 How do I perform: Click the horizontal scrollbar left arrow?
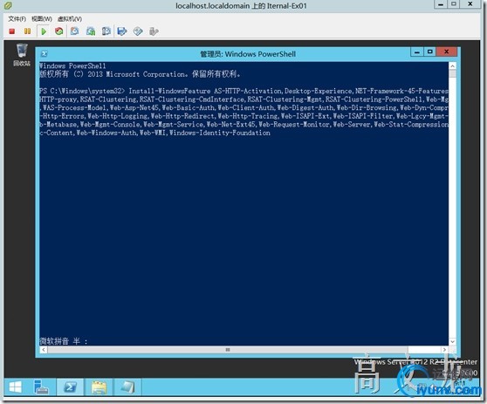coord(44,350)
